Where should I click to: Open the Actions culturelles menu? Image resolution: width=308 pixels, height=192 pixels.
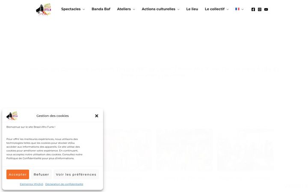(158, 9)
